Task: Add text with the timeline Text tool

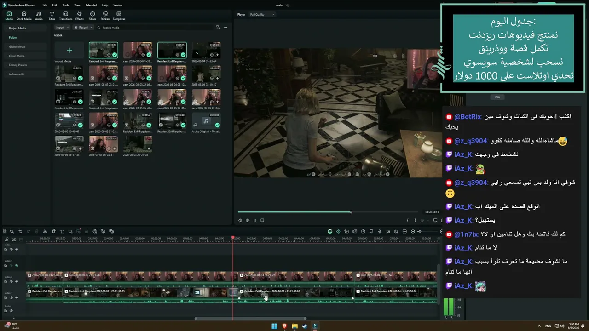Action: [62, 231]
